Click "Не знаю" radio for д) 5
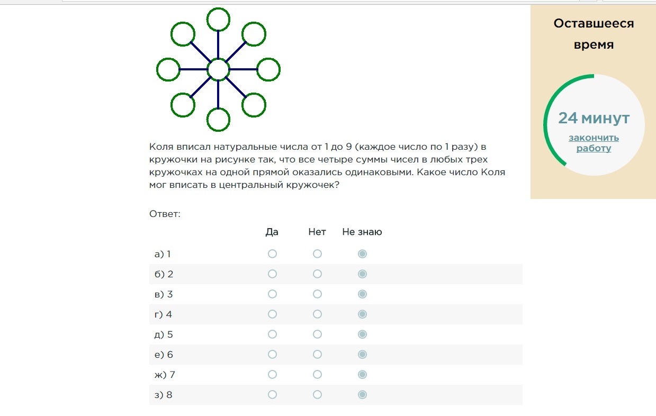Image resolution: width=656 pixels, height=416 pixels. [x=362, y=334]
